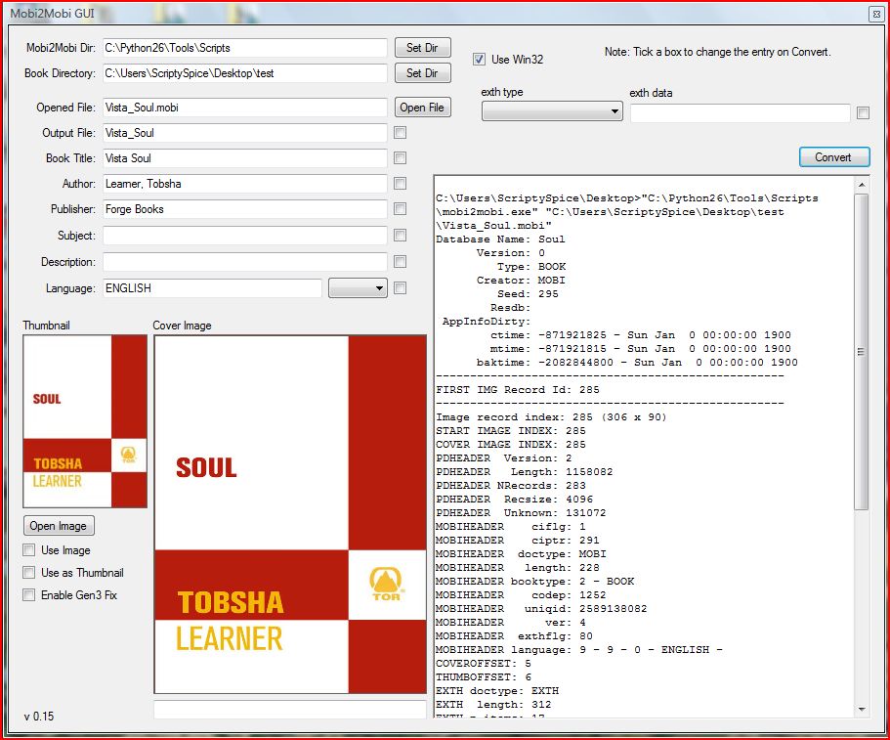Viewport: 890px width, 740px height.
Task: Tick the checkbox beside Author field
Action: [400, 184]
